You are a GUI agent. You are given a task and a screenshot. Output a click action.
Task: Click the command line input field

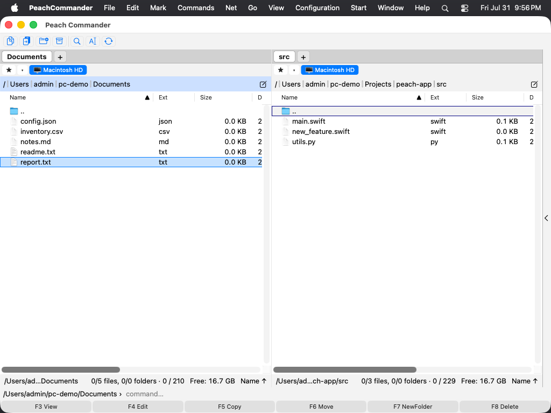click(x=336, y=394)
